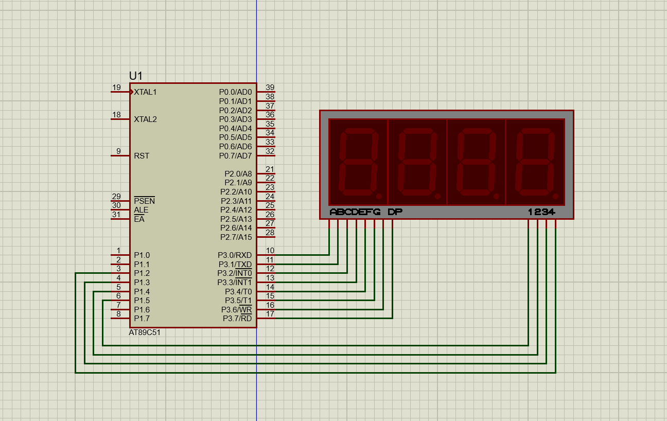667x421 pixels.
Task: Click the PSEN pin label
Action: [144, 201]
